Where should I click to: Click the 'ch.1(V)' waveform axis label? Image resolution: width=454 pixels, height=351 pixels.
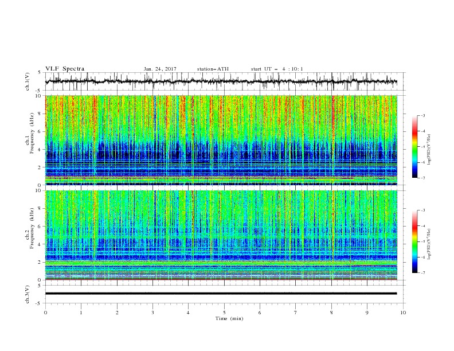(x=28, y=81)
